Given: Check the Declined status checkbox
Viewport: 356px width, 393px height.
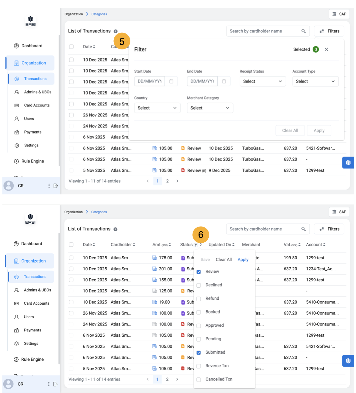Looking at the screenshot, I should (x=199, y=285).
